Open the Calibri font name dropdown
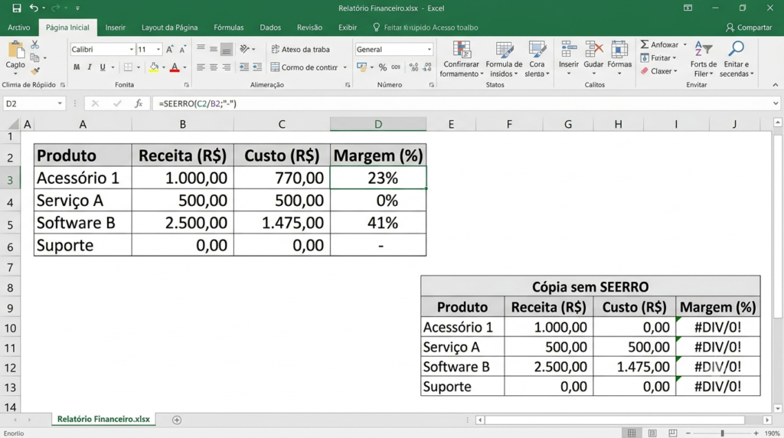 [x=132, y=50]
